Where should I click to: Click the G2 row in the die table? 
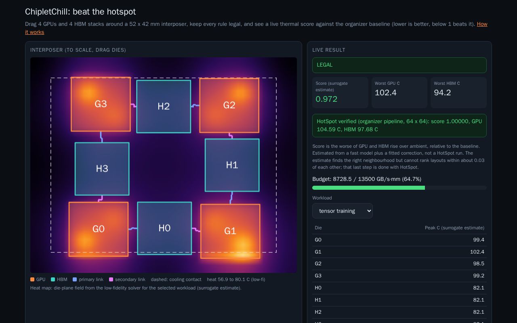pos(399,264)
